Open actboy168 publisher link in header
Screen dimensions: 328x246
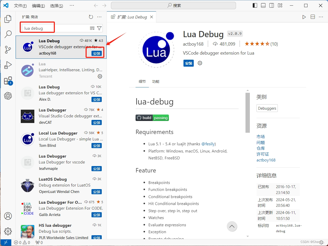tap(193, 44)
